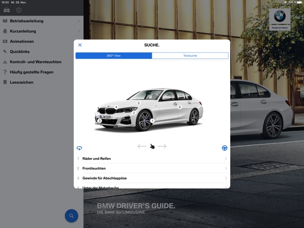The height and width of the screenshot is (228, 304).
Task: Switch to the Textsuche tab
Action: coord(190,56)
